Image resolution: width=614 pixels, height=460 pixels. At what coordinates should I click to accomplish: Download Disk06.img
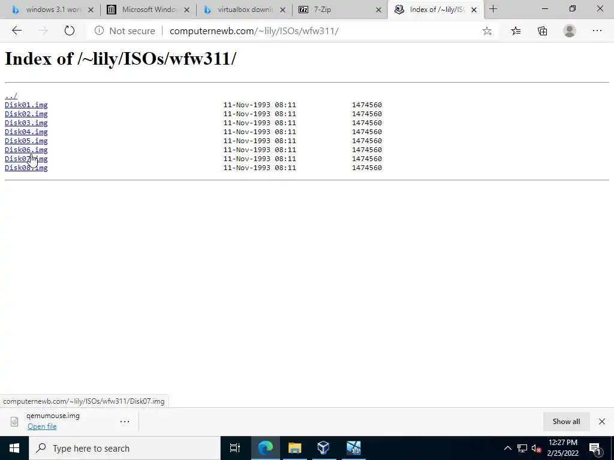pos(26,150)
